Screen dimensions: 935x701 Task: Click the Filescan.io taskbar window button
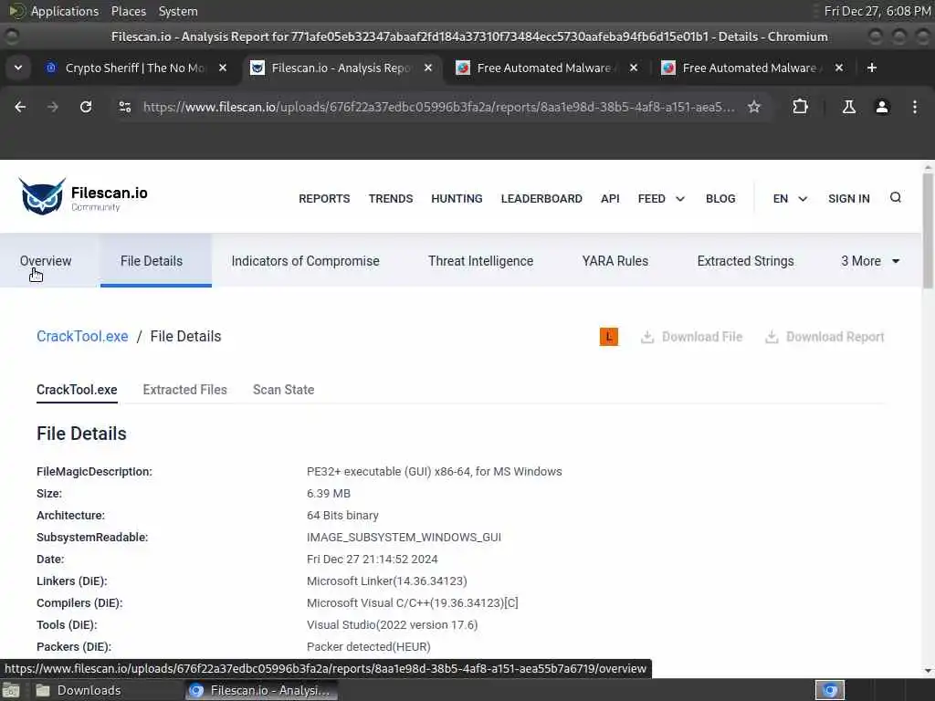pos(261,690)
